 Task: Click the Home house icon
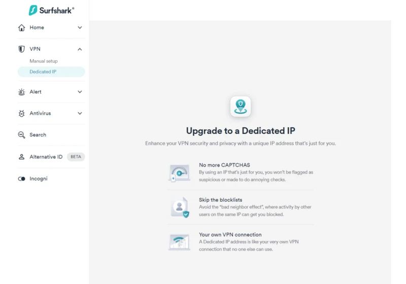21,27
